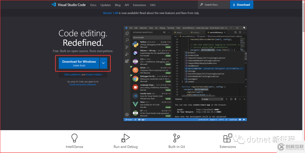The height and width of the screenshot is (153, 305).
Task: Click the Split Editor icon in preview editor toolbar
Action: coord(240,32)
